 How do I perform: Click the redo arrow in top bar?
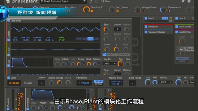point(97,1)
